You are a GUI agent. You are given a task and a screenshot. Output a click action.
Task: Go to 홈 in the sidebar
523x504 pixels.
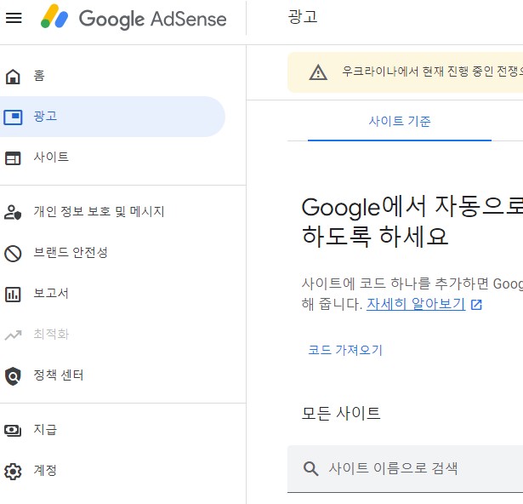tap(39, 76)
